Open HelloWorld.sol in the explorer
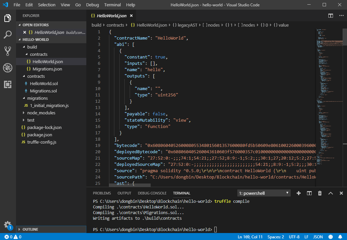347x240 pixels. 51,83
